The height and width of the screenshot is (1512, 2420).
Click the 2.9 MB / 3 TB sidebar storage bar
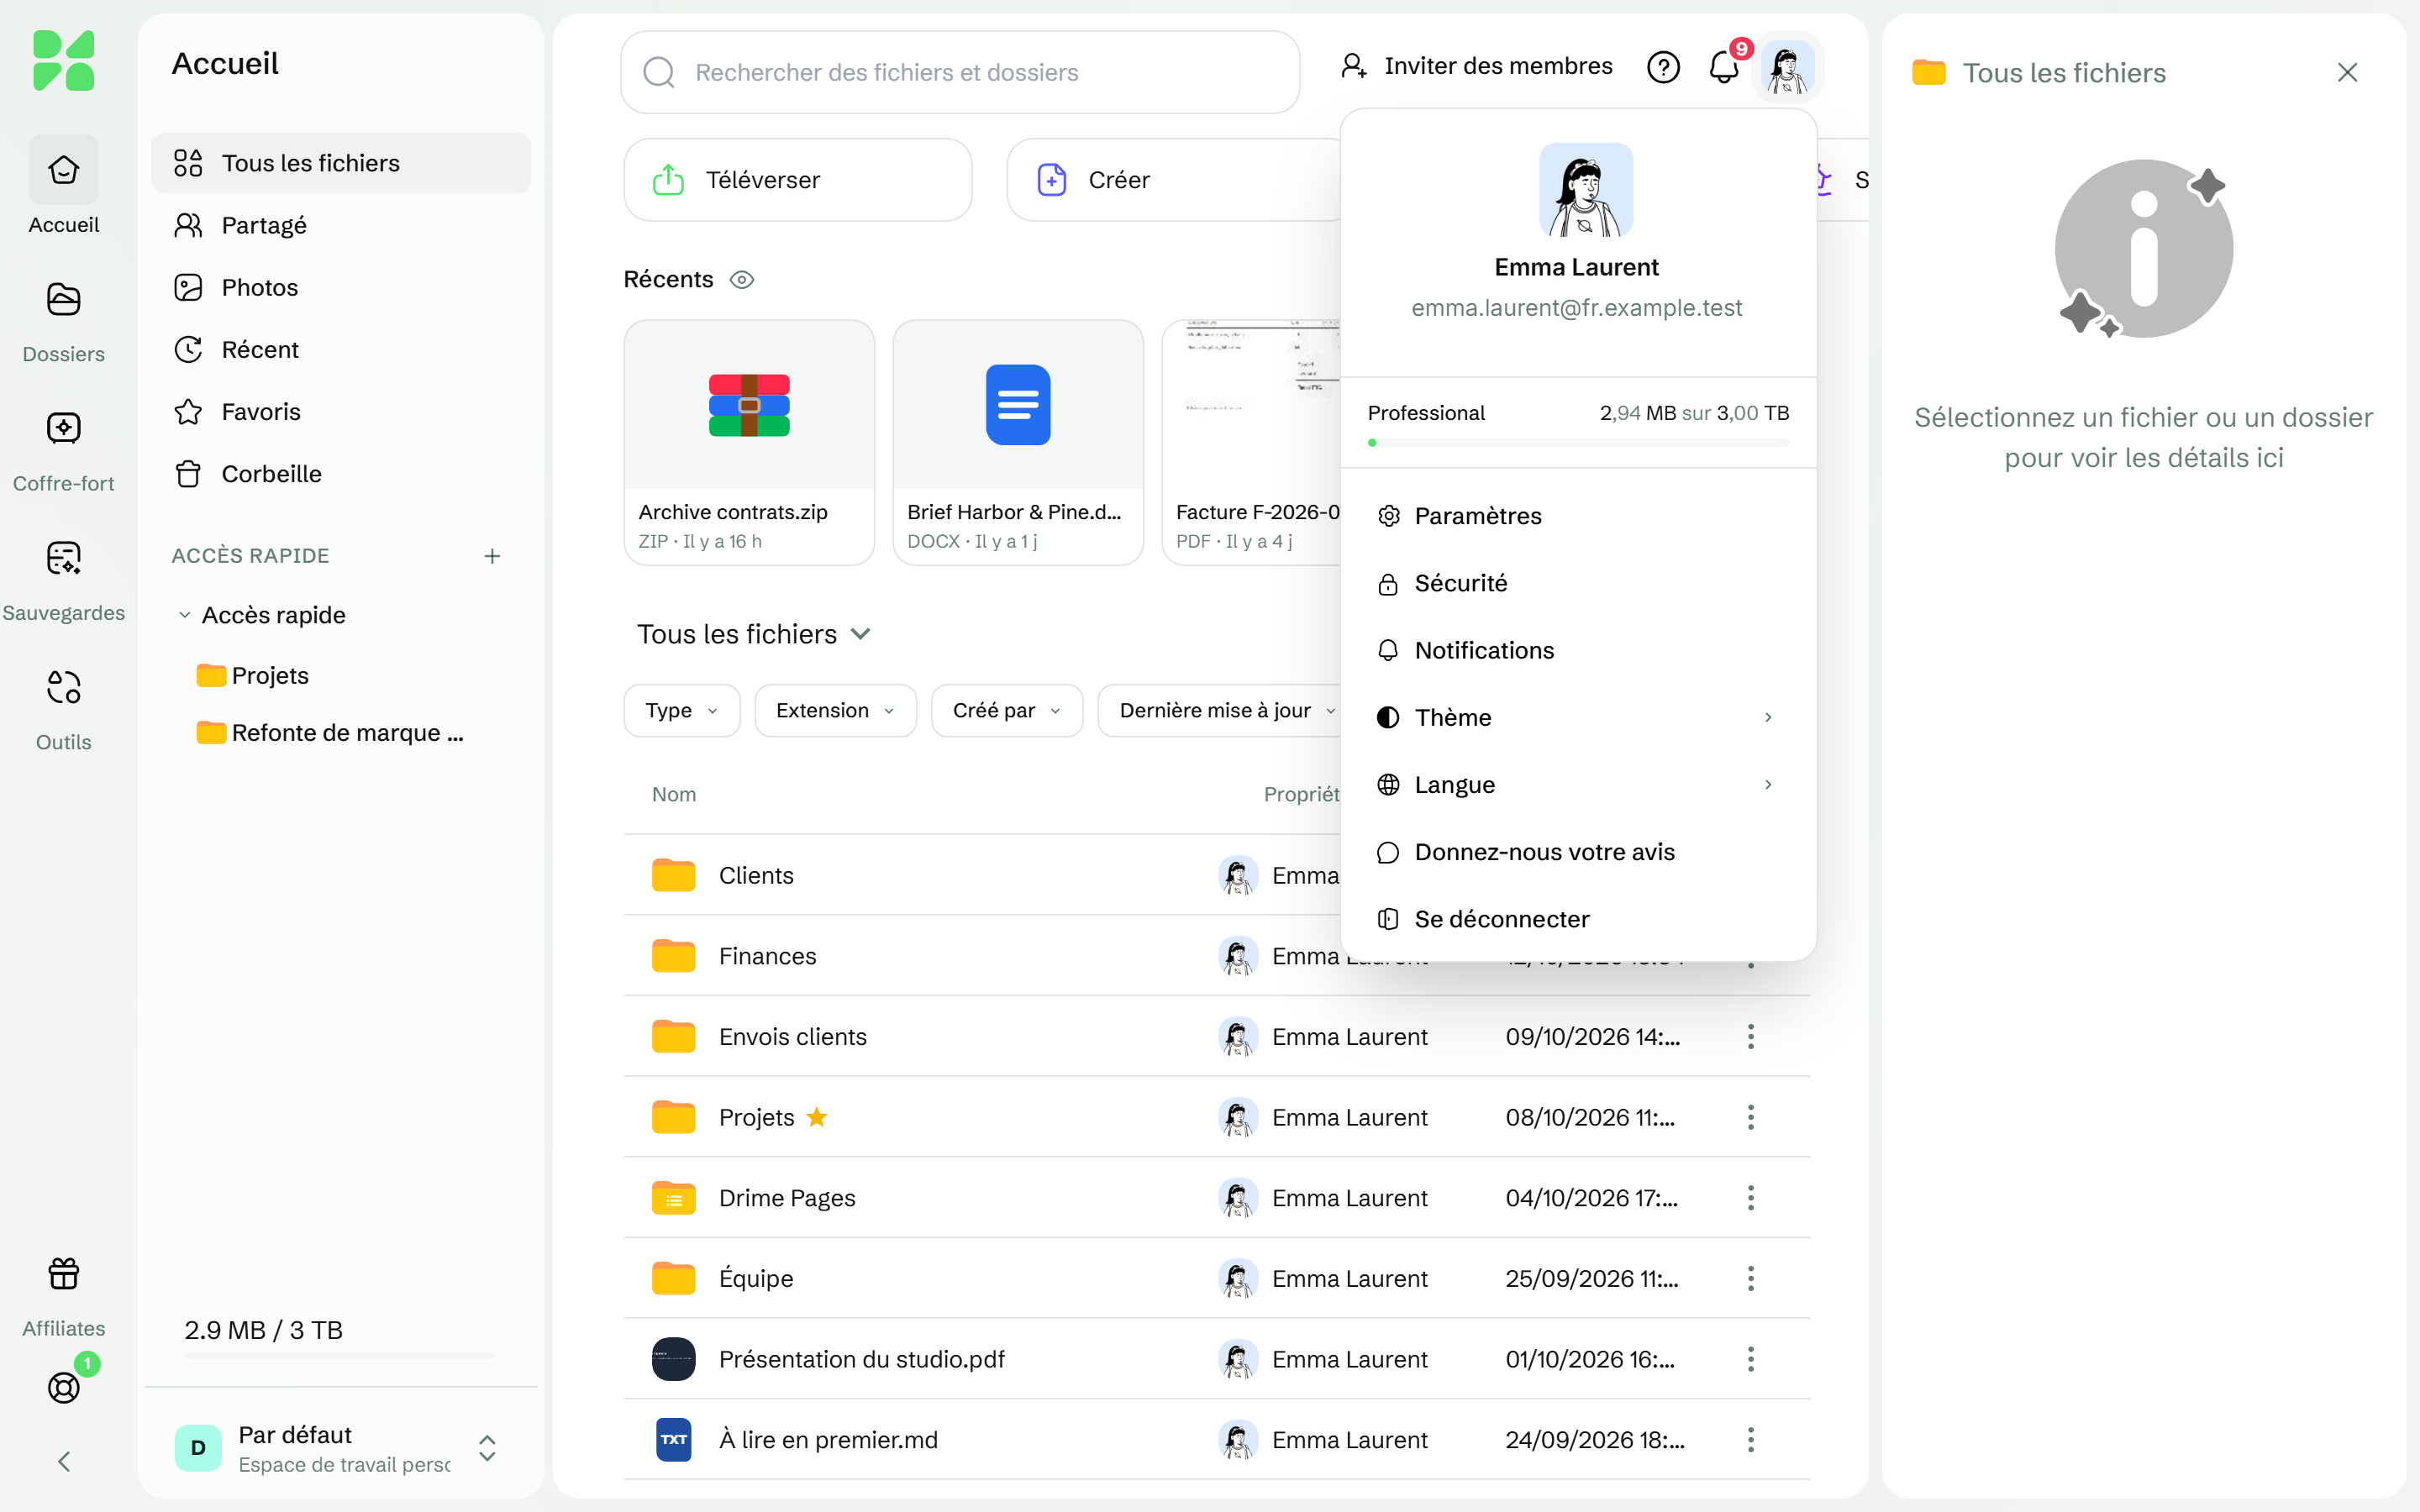pyautogui.click(x=339, y=1356)
